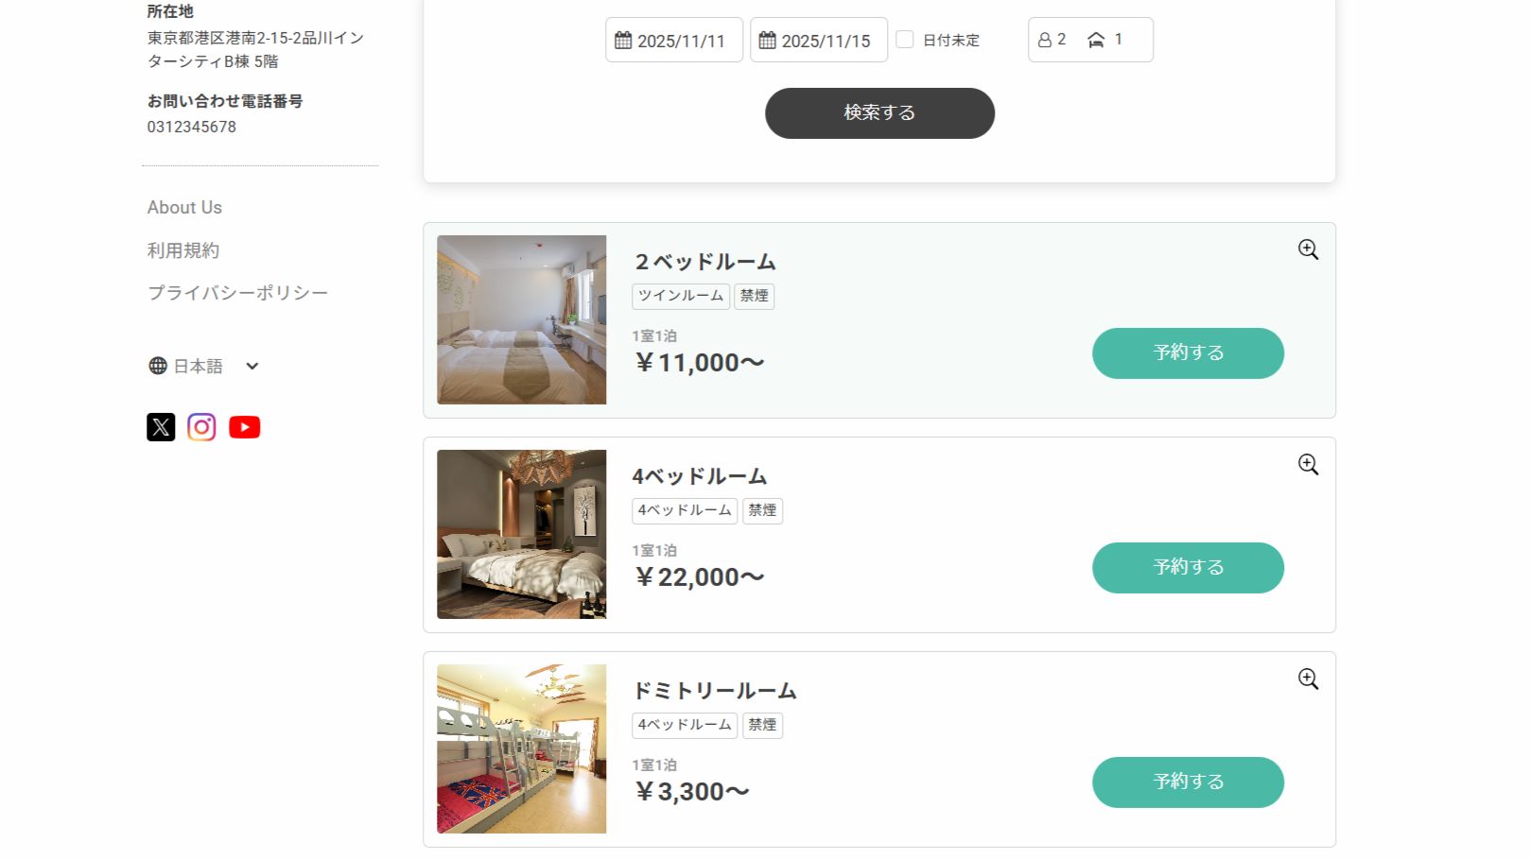Click the dormitory bunk bed photo
This screenshot has height=860, width=1530.
pyautogui.click(x=522, y=748)
